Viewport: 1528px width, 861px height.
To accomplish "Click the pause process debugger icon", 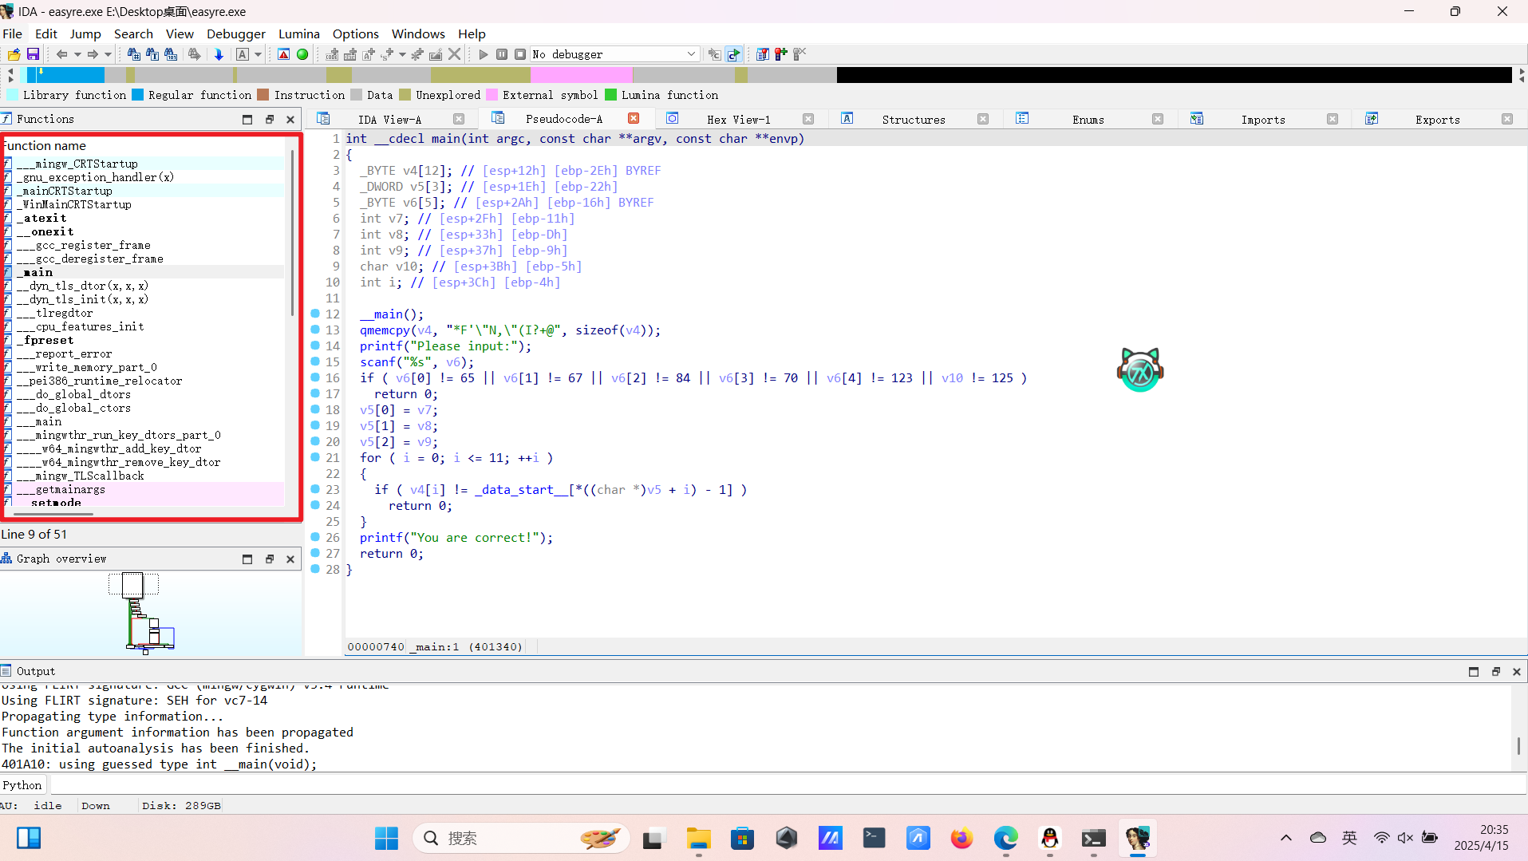I will (502, 54).
